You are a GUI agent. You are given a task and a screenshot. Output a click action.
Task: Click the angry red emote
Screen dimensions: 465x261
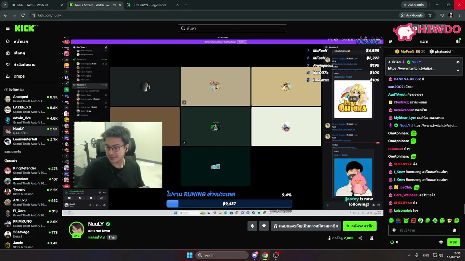[x=413, y=220]
